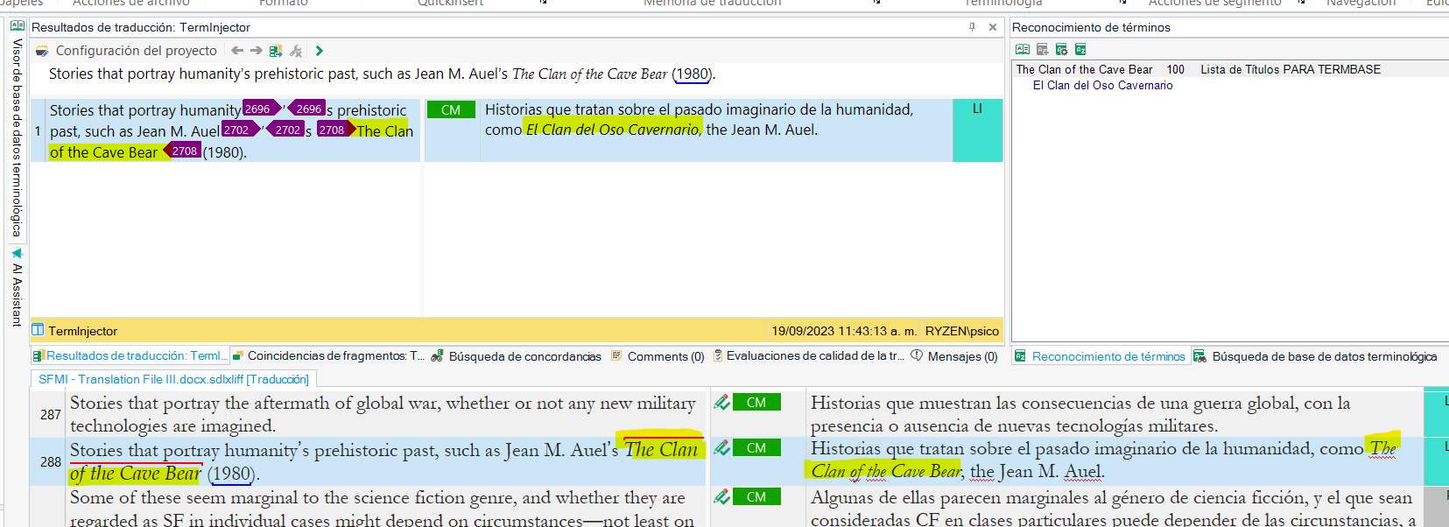Click target text 'Historias que muestran las consecuencias'

point(960,403)
